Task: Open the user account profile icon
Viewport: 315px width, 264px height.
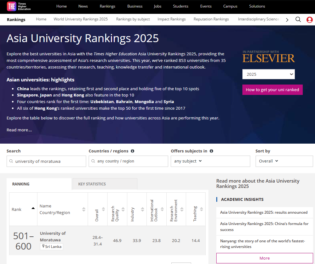Action: tap(309, 20)
